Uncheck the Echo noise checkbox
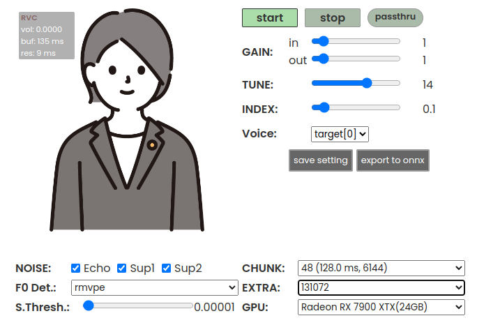Viewport: 477px width, 332px height. click(75, 268)
